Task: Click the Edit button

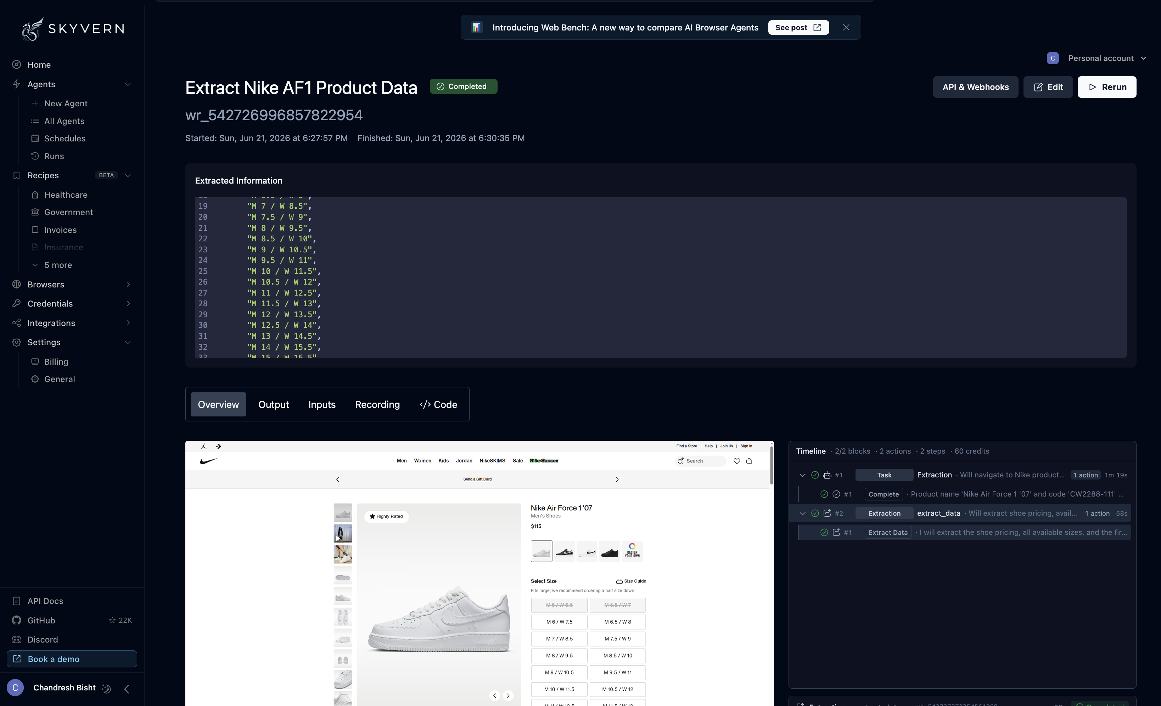Action: click(x=1048, y=87)
